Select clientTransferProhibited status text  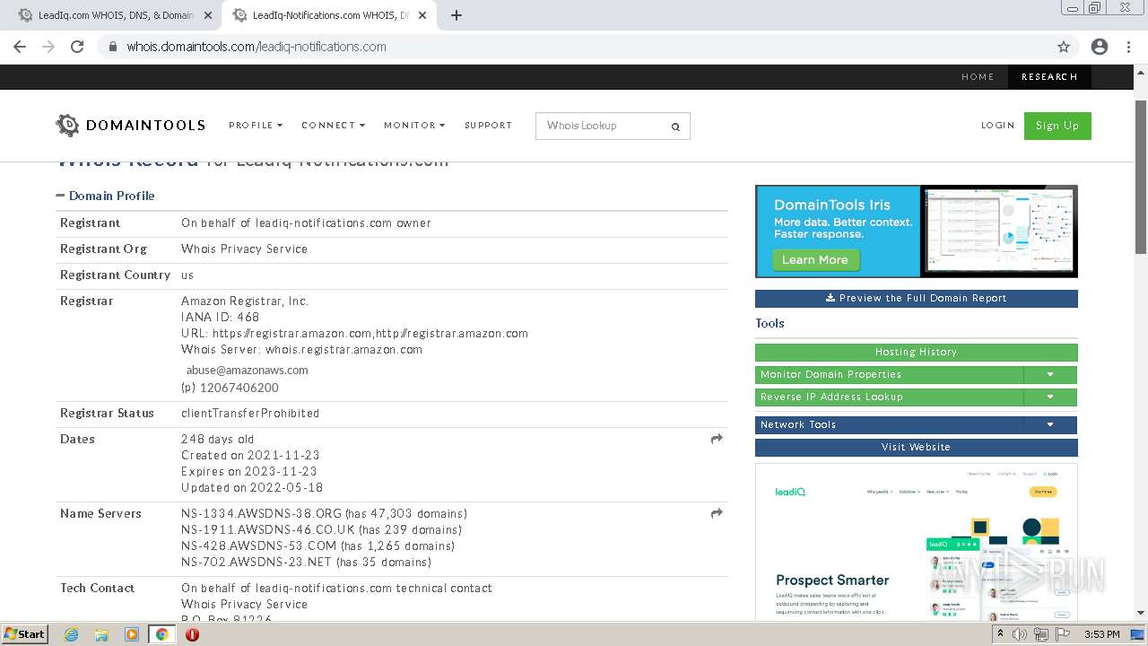(x=250, y=413)
